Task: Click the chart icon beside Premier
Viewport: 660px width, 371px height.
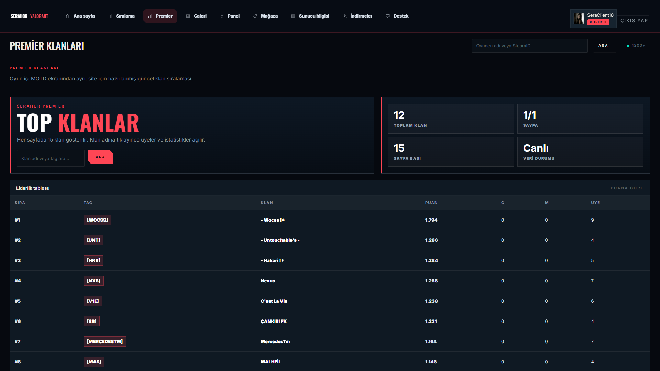Action: (x=150, y=16)
